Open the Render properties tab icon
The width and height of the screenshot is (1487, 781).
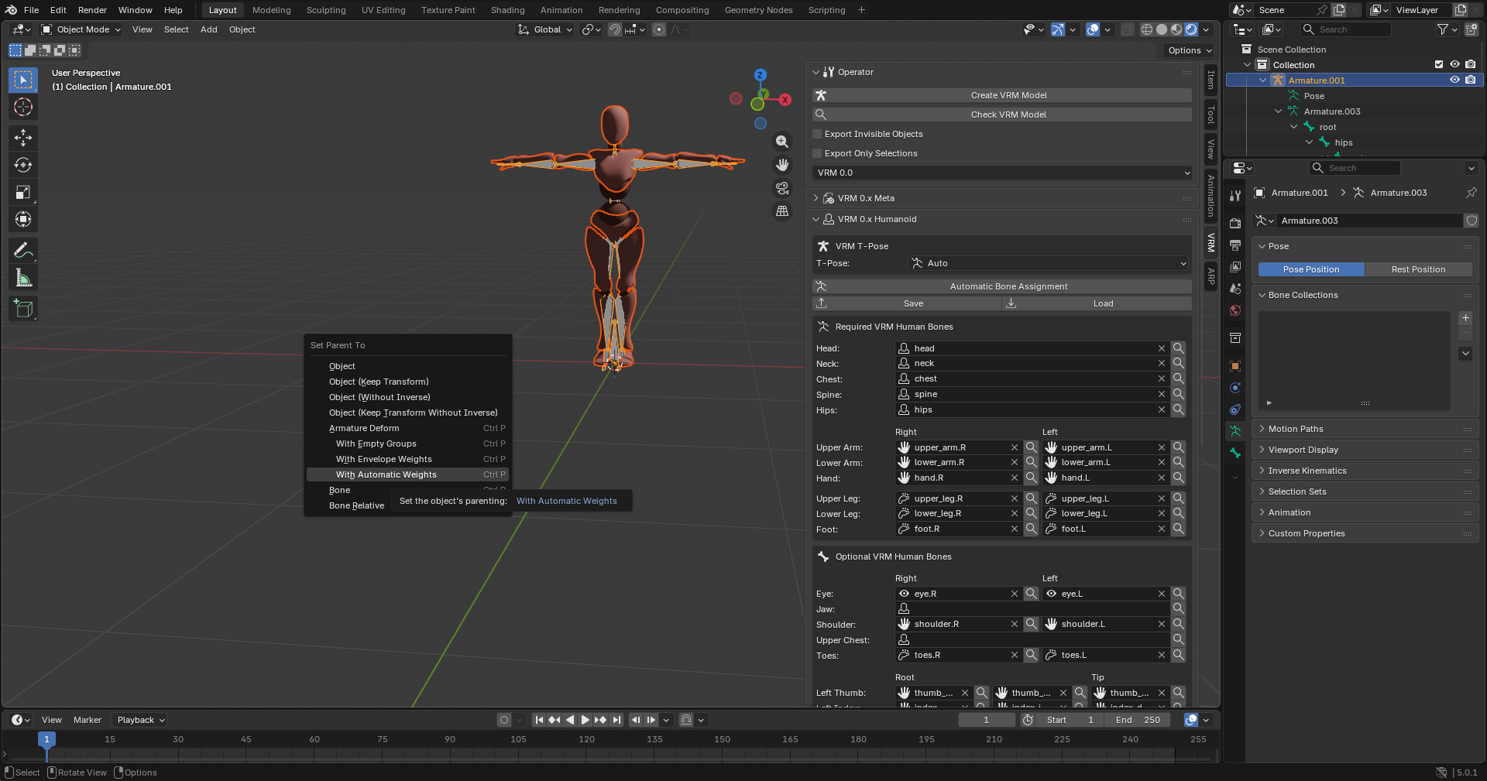[1235, 223]
